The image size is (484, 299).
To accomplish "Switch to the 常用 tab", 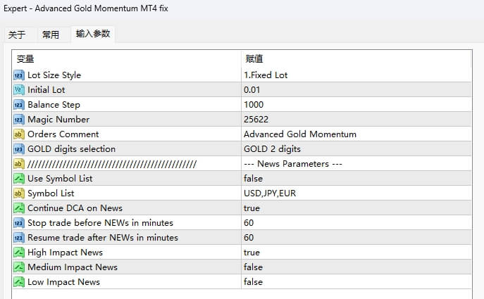I will (51, 34).
